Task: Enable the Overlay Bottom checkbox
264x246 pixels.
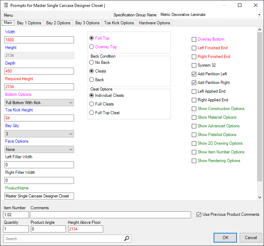Action: click(x=194, y=40)
